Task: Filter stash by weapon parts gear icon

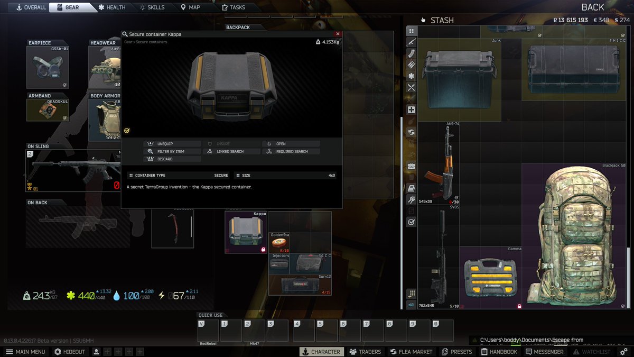Action: (x=411, y=76)
